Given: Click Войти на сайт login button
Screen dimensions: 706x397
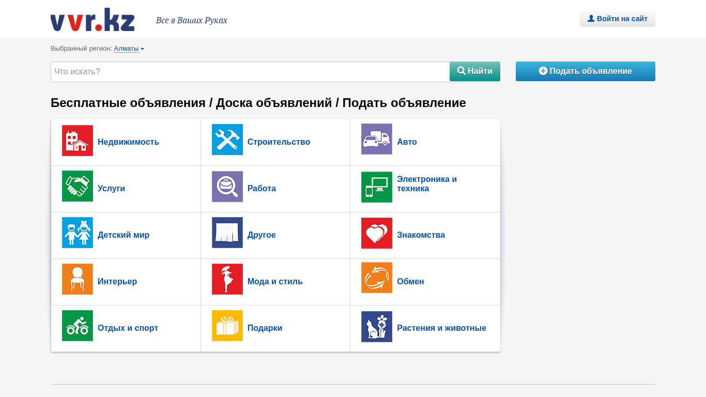Looking at the screenshot, I should click(617, 19).
